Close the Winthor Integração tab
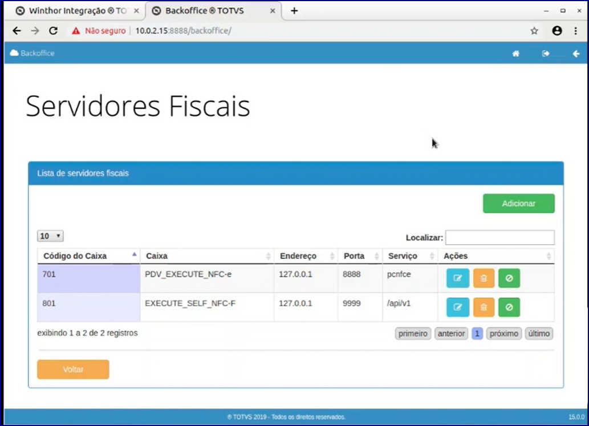The height and width of the screenshot is (426, 589). 136,11
